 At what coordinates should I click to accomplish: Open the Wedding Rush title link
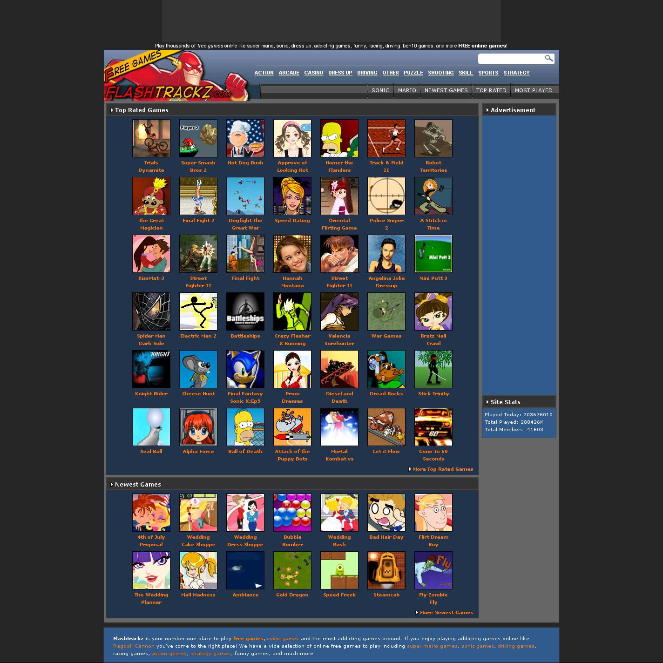(x=339, y=541)
